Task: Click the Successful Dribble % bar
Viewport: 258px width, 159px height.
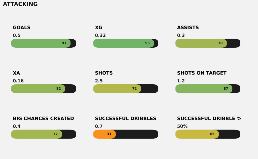Action: point(208,134)
